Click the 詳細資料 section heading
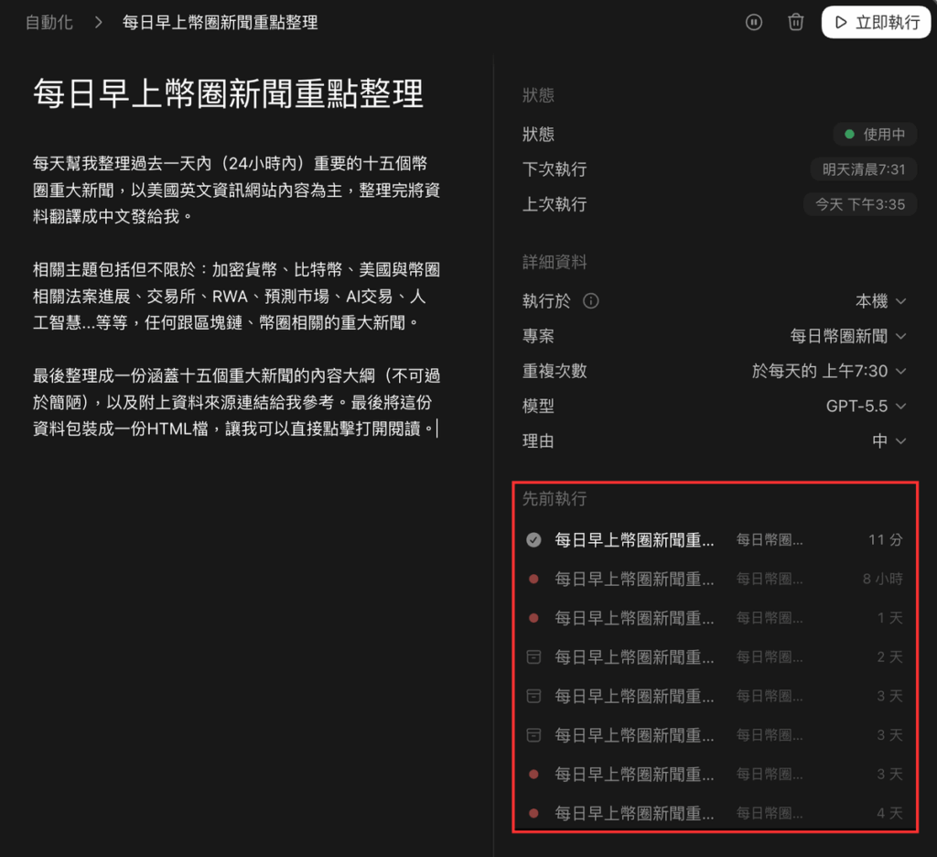The width and height of the screenshot is (937, 857). [x=555, y=262]
